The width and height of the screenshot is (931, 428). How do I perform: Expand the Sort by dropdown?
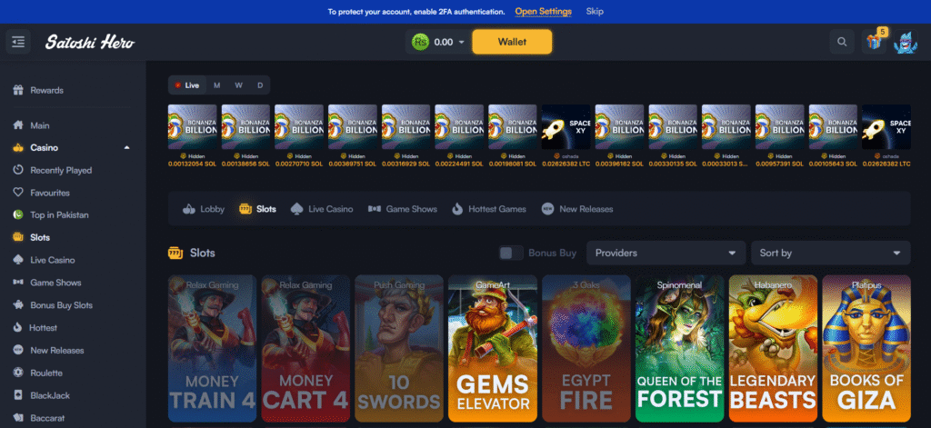pos(831,253)
